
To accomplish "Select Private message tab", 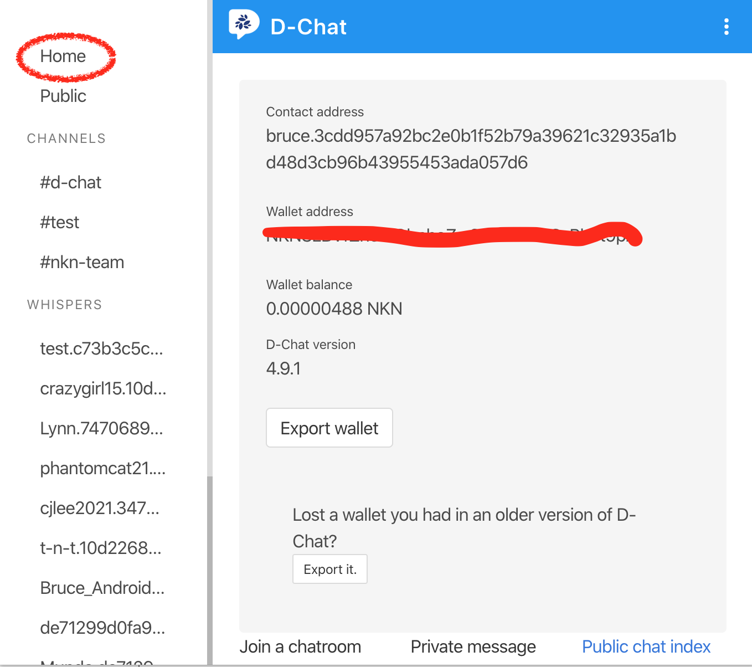I will click(473, 647).
